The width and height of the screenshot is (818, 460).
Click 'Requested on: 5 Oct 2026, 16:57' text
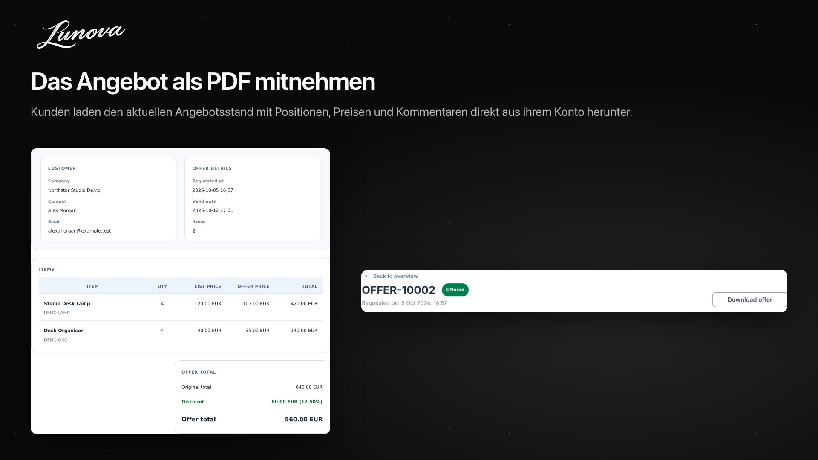pos(404,303)
